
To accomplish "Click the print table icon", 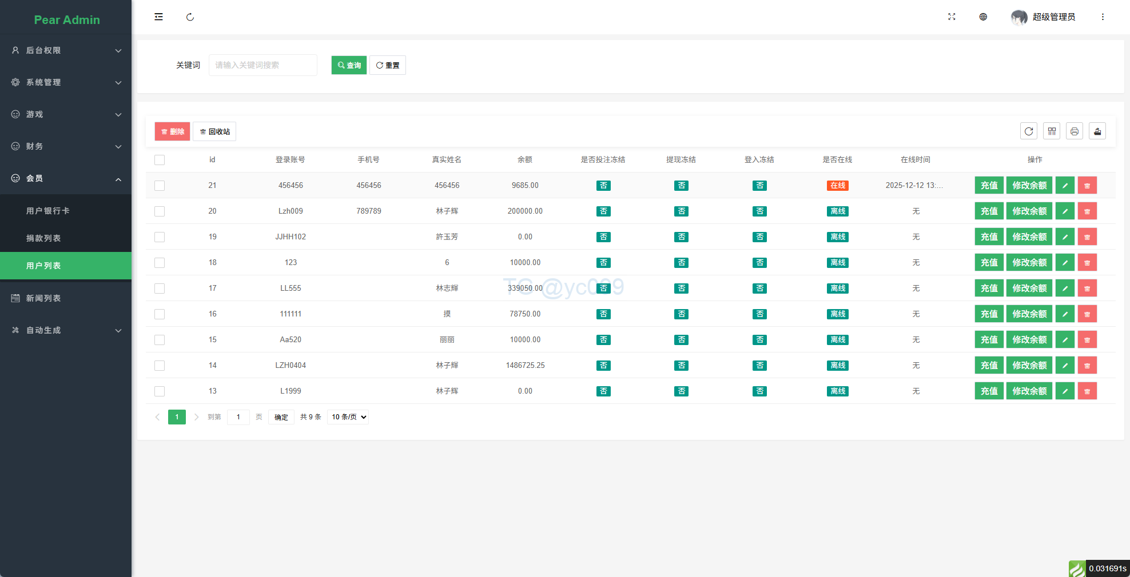I will pos(1075,131).
